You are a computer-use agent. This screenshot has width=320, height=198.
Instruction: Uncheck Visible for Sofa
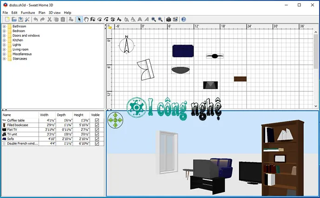click(x=97, y=139)
